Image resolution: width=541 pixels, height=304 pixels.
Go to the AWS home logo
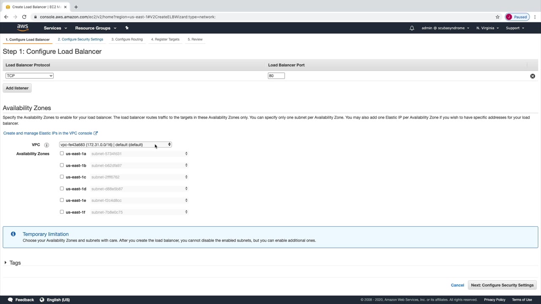[x=23, y=28]
